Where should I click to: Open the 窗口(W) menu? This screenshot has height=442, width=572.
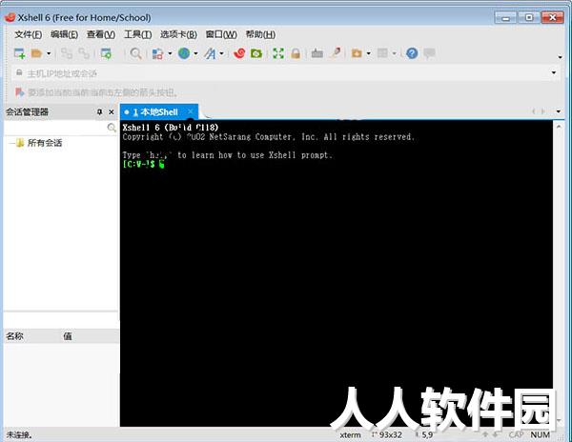pyautogui.click(x=221, y=34)
